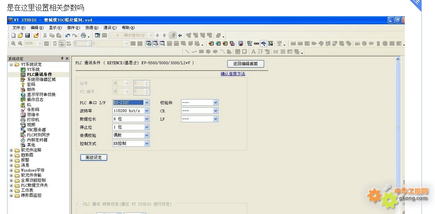Click the 高级设定 button

point(94,158)
